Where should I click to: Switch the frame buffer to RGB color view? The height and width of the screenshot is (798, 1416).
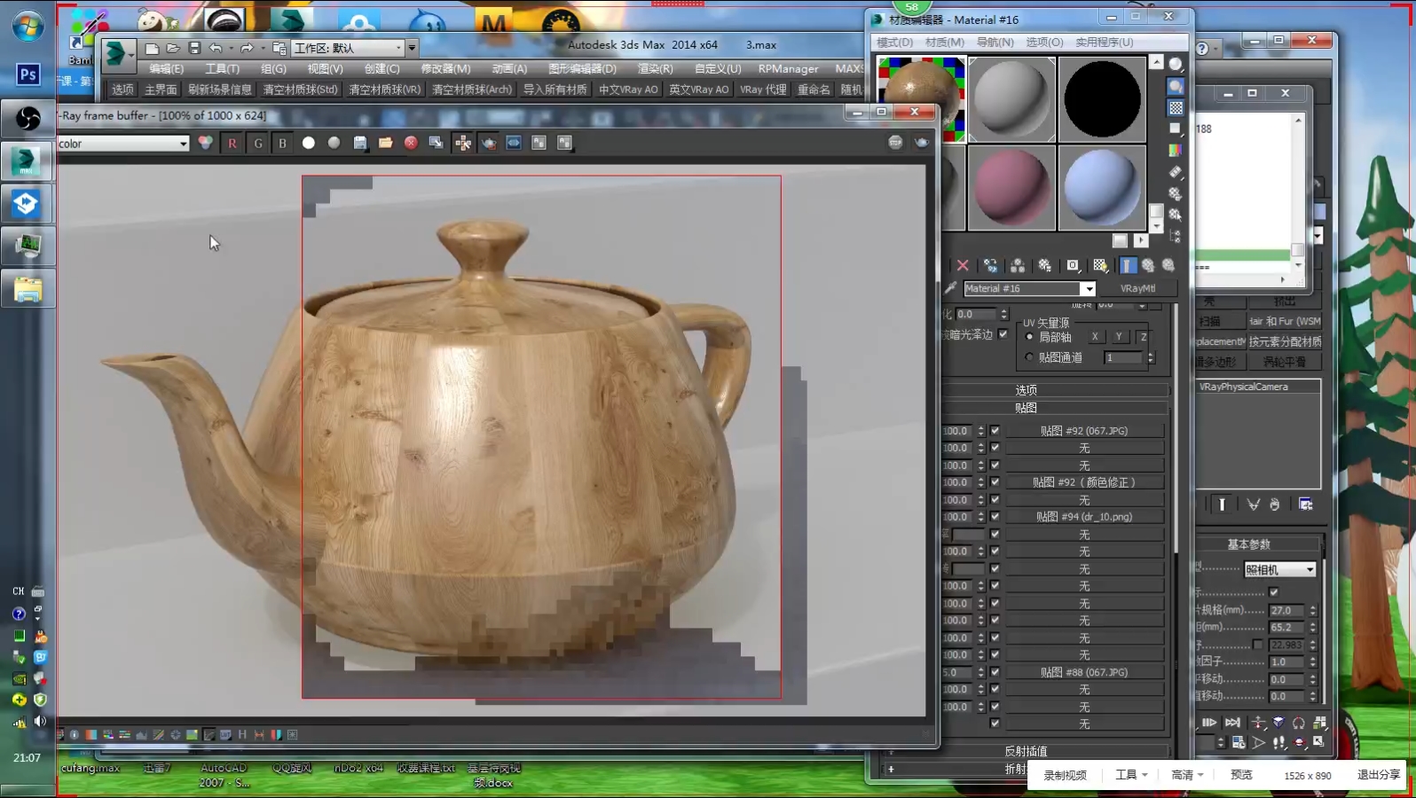click(206, 143)
